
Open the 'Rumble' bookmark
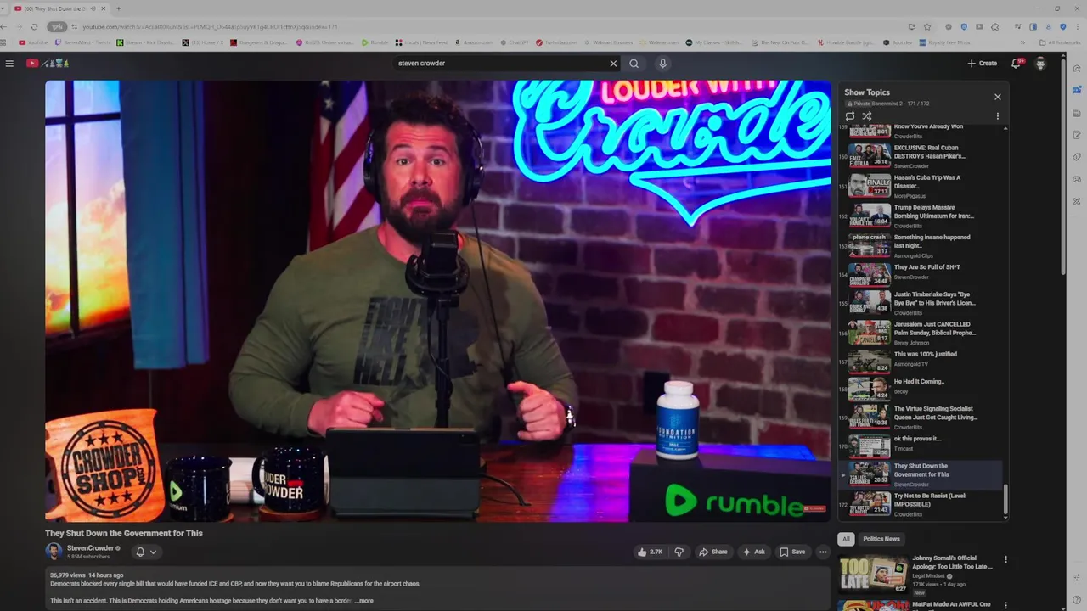pos(375,42)
